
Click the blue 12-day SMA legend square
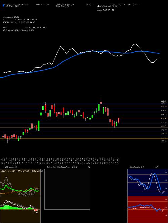3,5
